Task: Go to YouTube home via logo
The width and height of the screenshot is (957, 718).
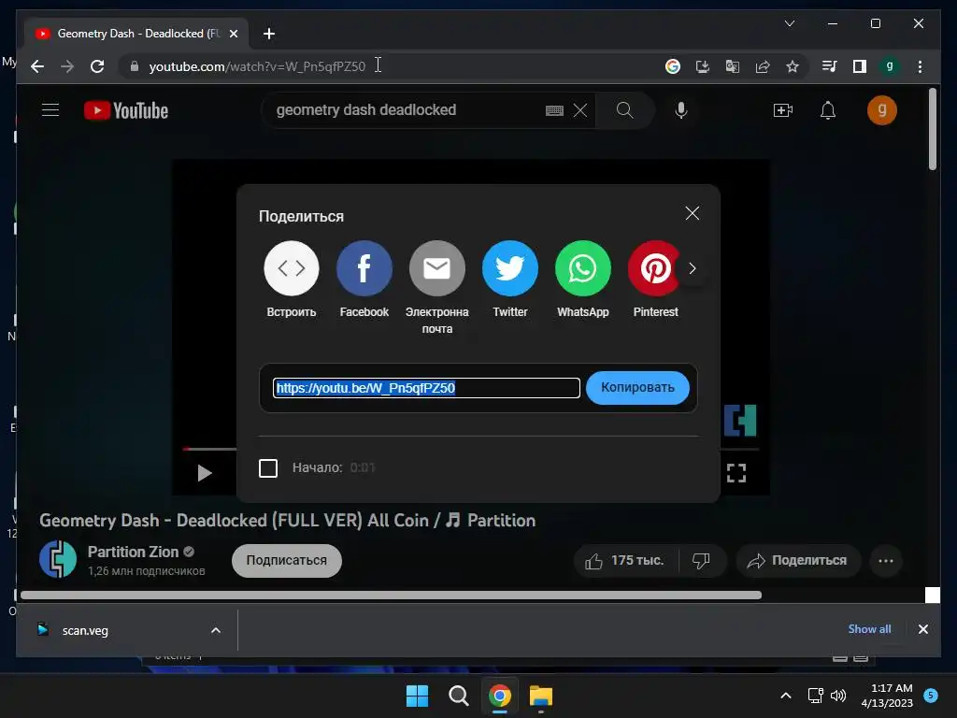Action: (126, 110)
